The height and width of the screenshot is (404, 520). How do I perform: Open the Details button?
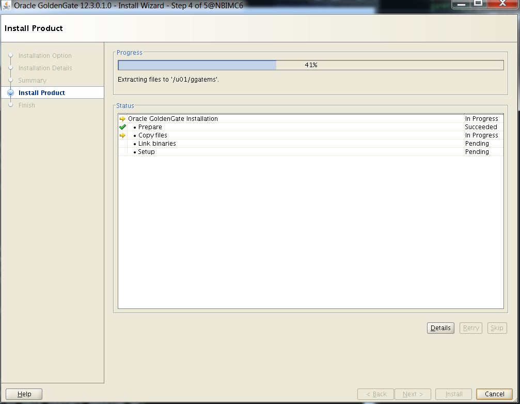pyautogui.click(x=440, y=328)
